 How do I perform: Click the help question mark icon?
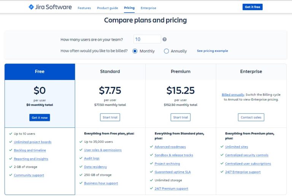[165, 39]
